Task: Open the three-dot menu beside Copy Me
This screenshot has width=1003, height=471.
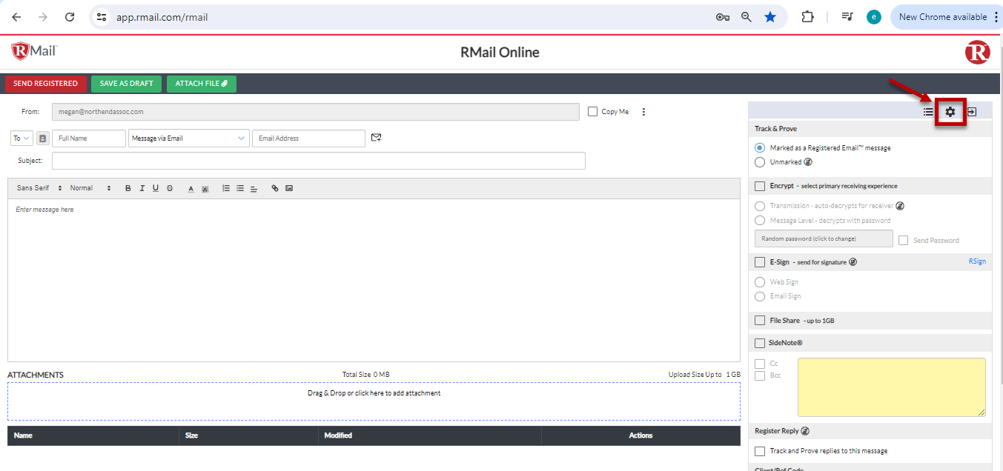Action: click(643, 111)
